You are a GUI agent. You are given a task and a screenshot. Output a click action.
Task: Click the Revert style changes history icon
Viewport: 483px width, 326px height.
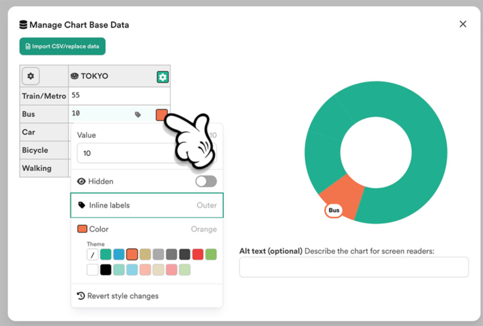(x=81, y=296)
